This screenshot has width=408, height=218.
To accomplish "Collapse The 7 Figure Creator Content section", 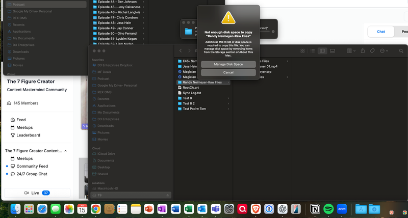I will [x=65, y=151].
